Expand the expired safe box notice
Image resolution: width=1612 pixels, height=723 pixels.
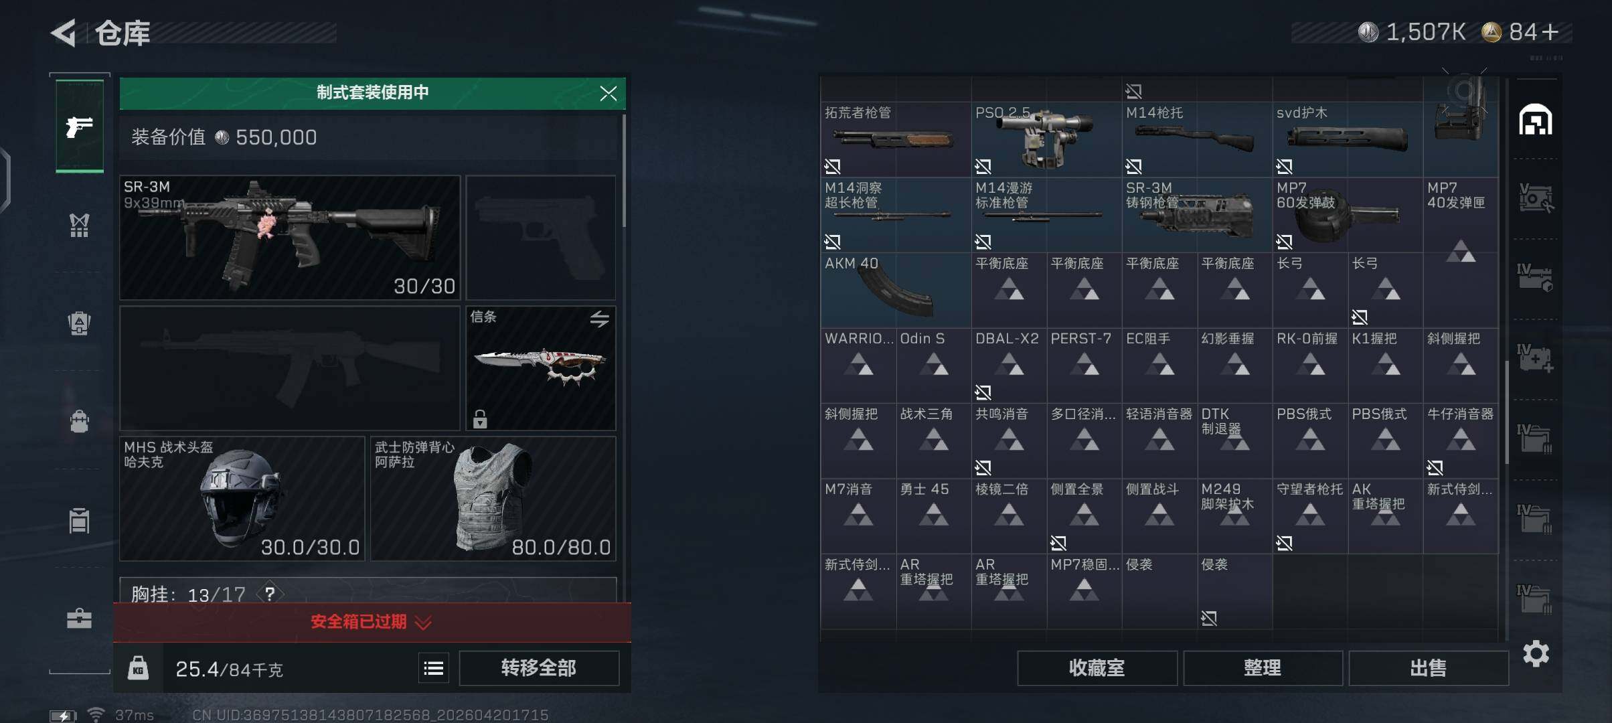[372, 622]
